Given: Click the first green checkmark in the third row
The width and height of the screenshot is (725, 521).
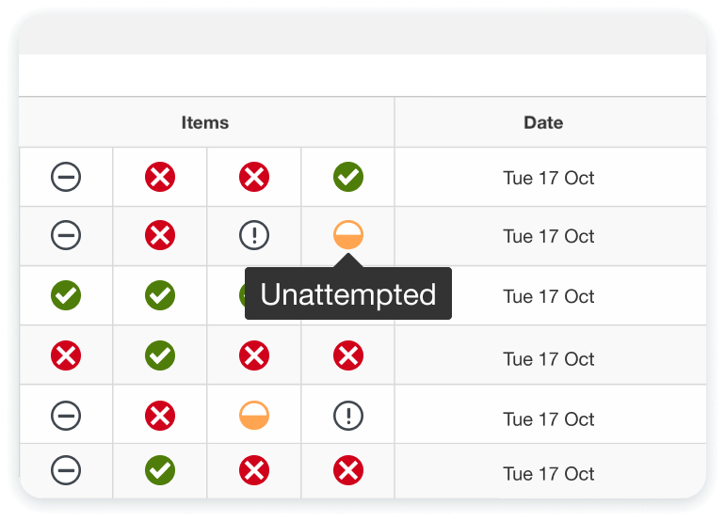Looking at the screenshot, I should coord(66,295).
